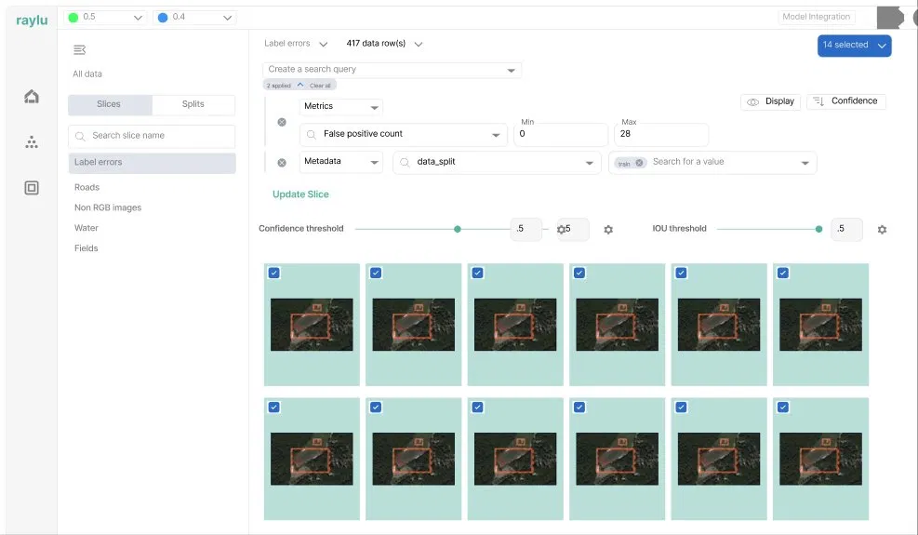Open Confidence threshold settings gear

pyautogui.click(x=608, y=230)
